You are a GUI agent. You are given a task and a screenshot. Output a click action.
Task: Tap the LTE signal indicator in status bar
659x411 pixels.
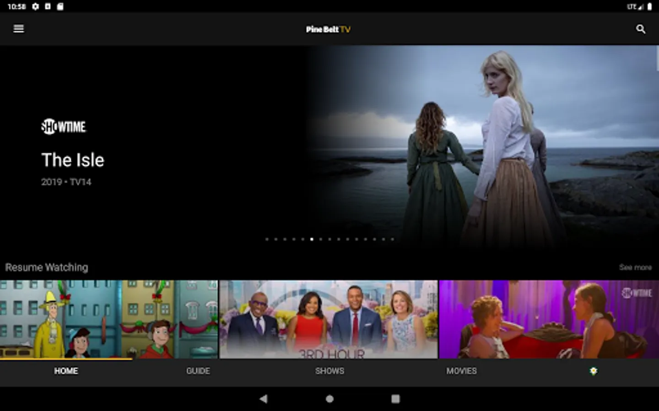(635, 6)
